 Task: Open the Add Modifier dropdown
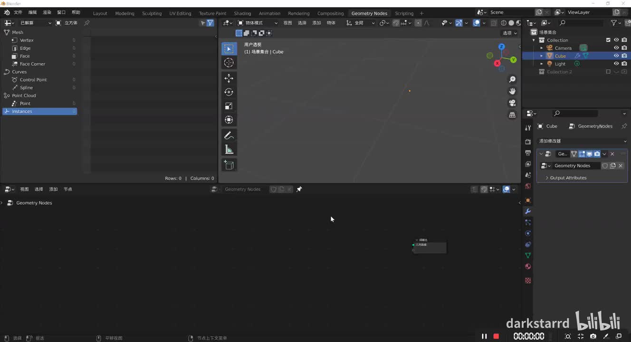[582, 141]
